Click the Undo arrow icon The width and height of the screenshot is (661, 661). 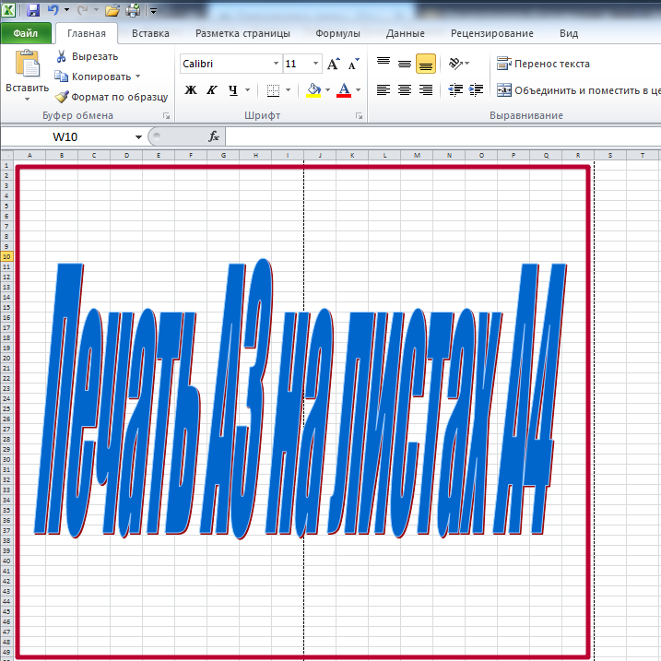53,11
